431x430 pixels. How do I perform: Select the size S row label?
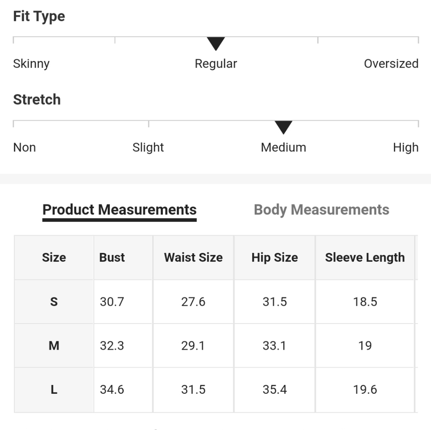54,302
